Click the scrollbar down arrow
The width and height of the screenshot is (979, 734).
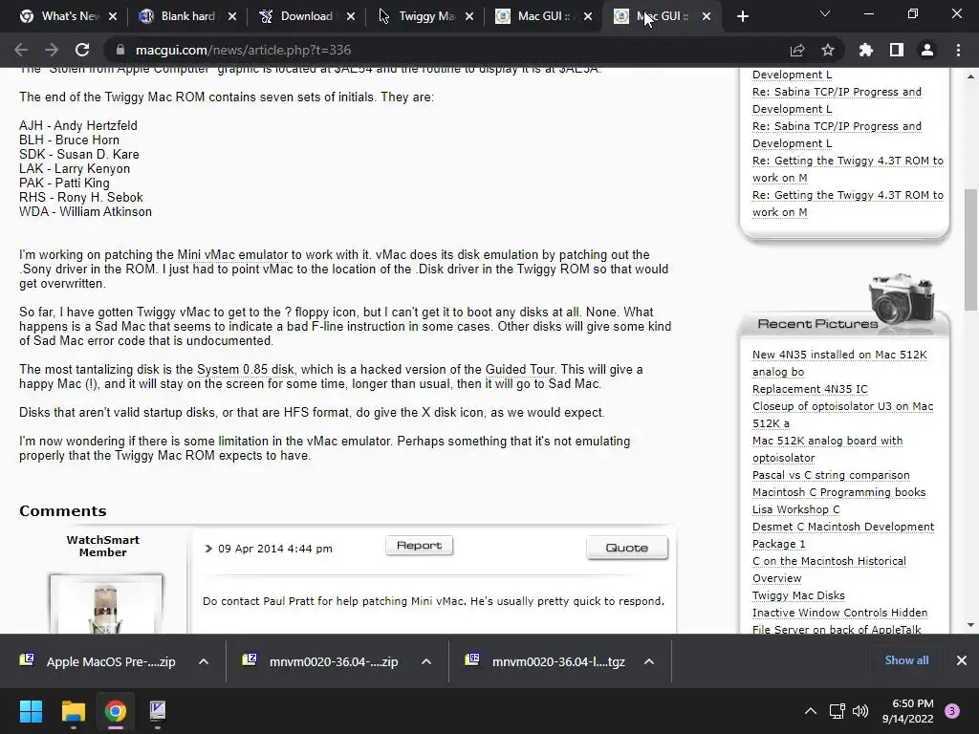[x=970, y=625]
